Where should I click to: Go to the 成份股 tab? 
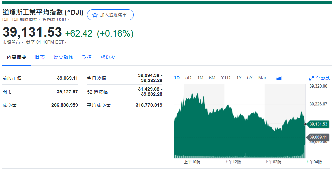click(x=108, y=57)
